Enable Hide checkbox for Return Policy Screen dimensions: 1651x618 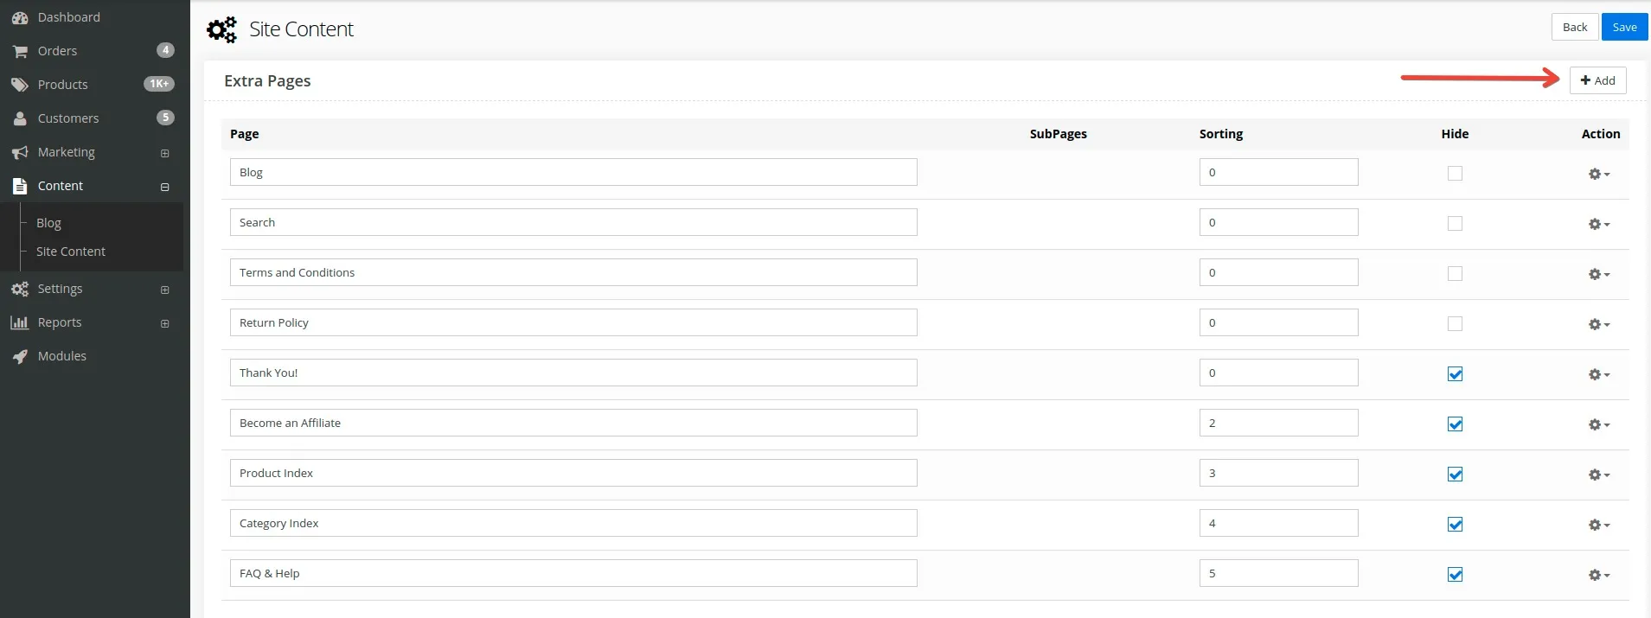coord(1455,323)
